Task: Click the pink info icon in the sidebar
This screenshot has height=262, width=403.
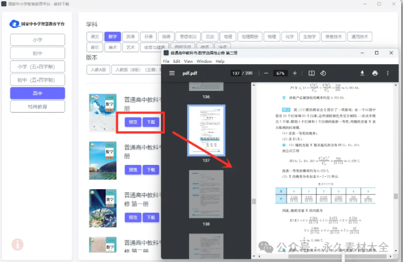Action: pos(17,245)
